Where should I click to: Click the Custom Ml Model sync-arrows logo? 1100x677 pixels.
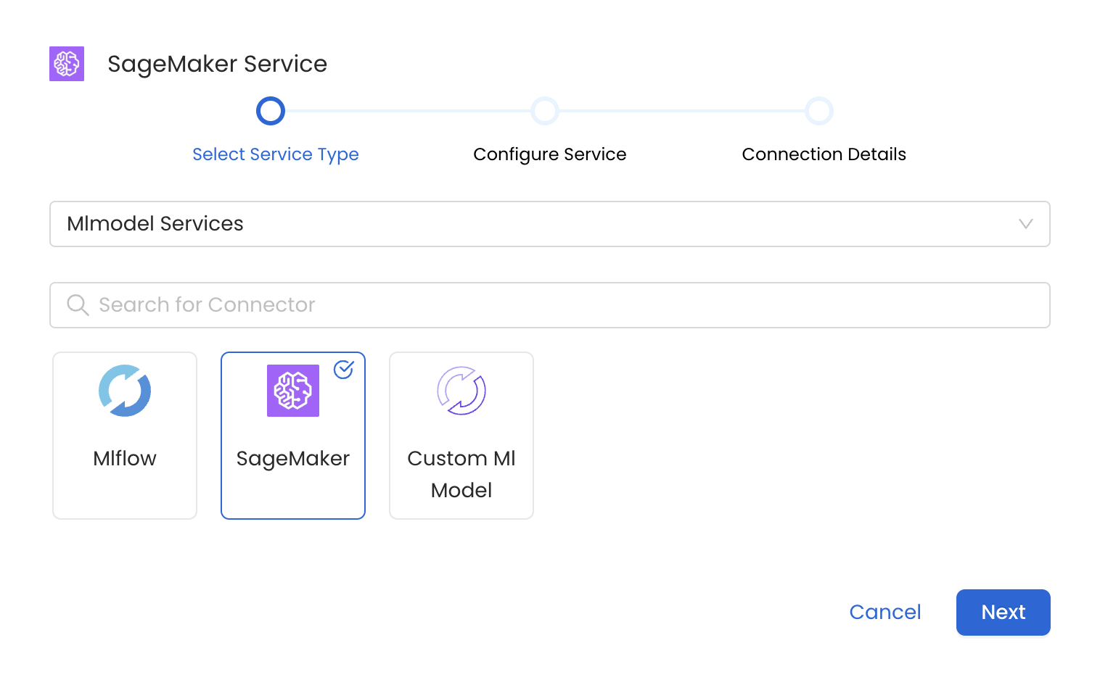[461, 391]
